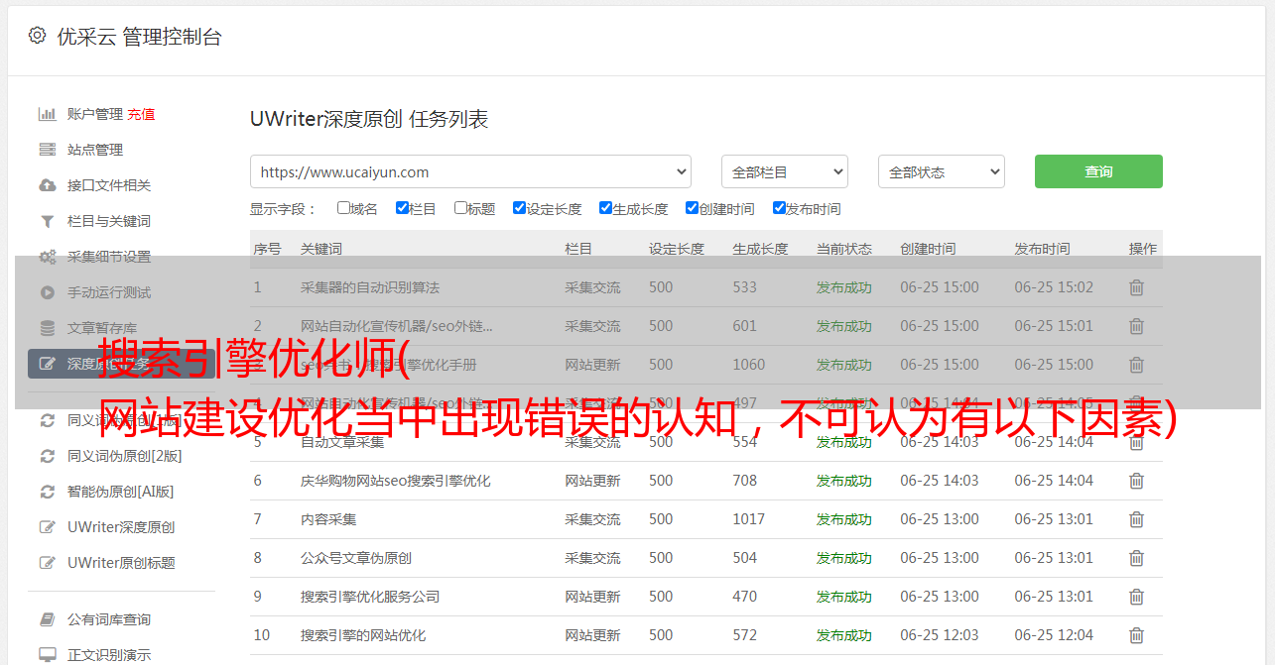1275x665 pixels.
Task: Open 接口文件相关 in the sidebar
Action: click(109, 185)
